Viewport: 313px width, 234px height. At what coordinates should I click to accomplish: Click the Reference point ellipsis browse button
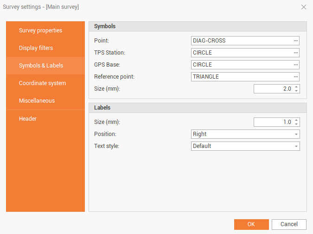295,77
